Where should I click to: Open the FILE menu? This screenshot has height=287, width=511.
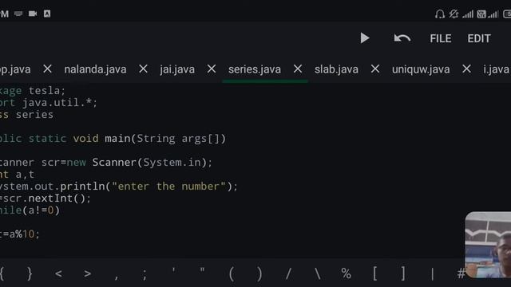pos(440,39)
